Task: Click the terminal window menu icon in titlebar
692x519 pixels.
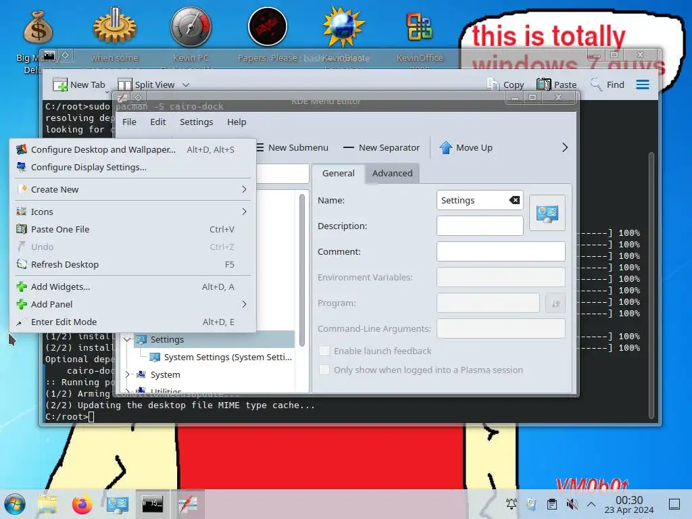Action: point(49,55)
